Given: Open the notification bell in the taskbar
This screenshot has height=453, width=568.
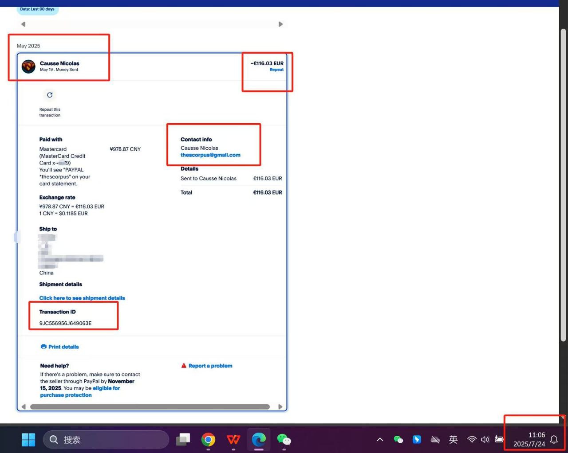Looking at the screenshot, I should (554, 439).
